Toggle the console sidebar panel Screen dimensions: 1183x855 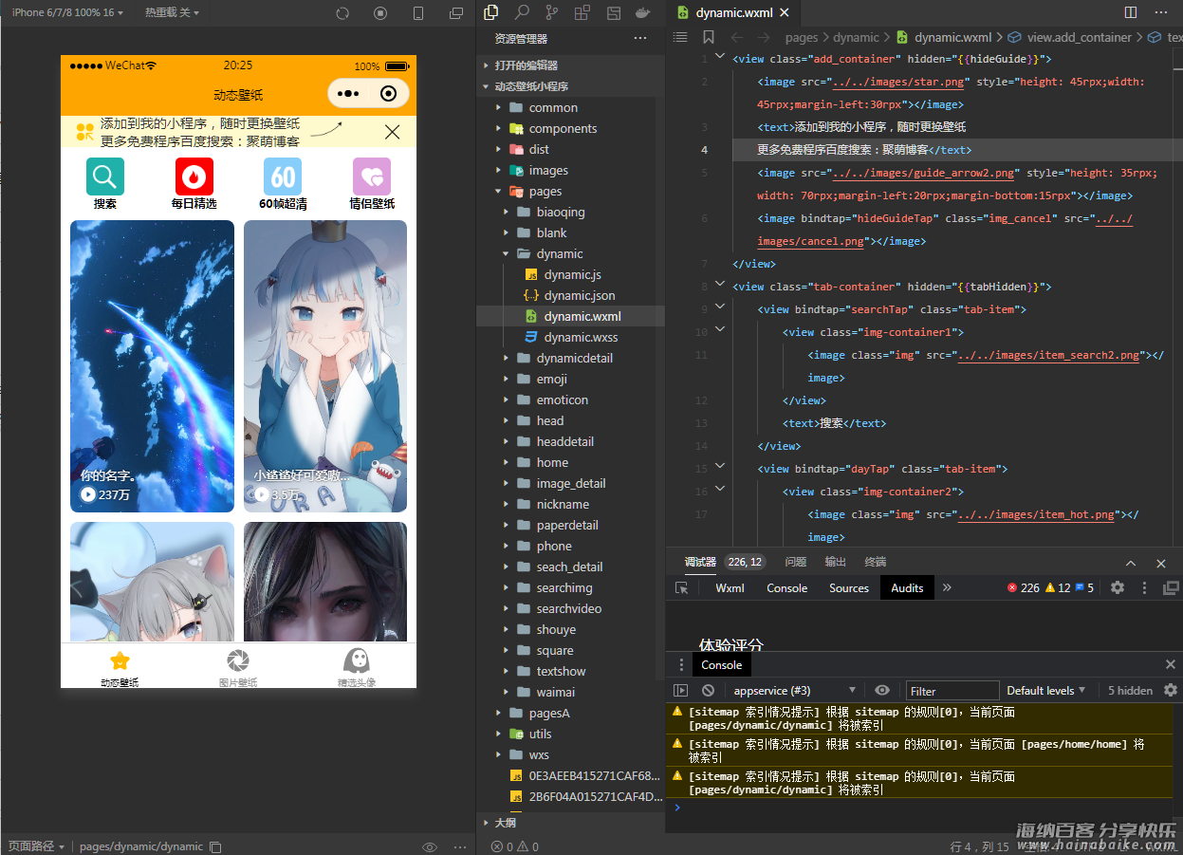click(x=681, y=691)
